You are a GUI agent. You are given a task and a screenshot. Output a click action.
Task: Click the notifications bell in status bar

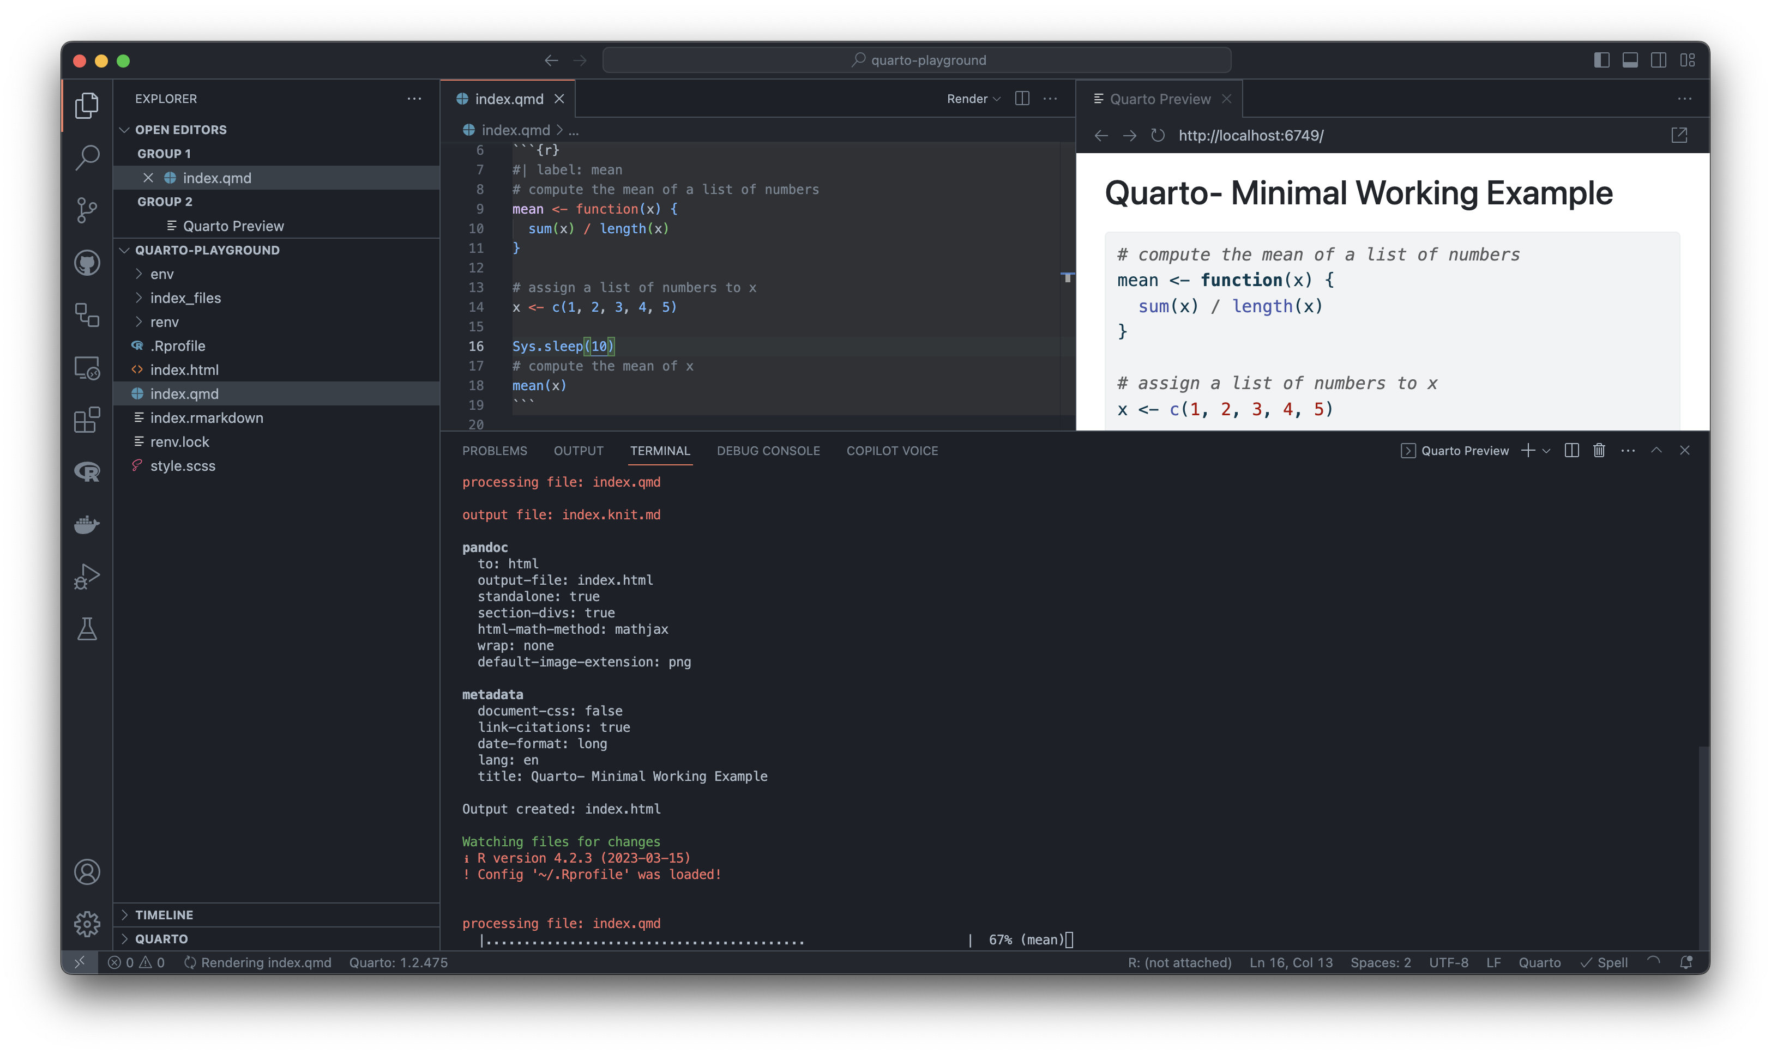(1685, 962)
